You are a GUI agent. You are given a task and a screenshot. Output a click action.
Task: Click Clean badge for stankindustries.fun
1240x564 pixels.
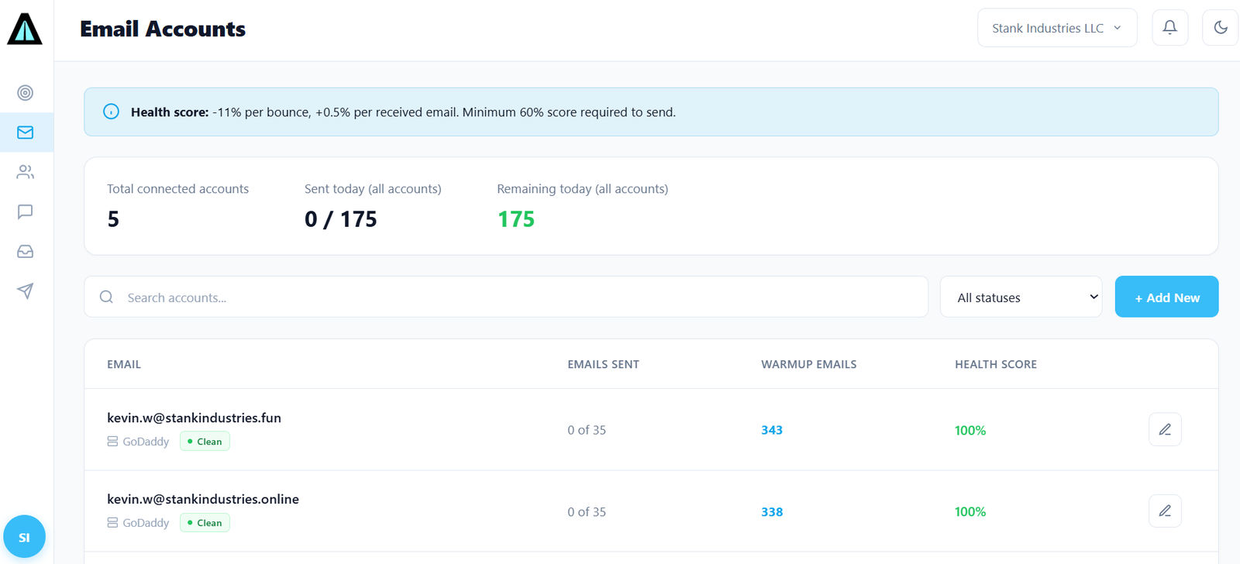205,441
